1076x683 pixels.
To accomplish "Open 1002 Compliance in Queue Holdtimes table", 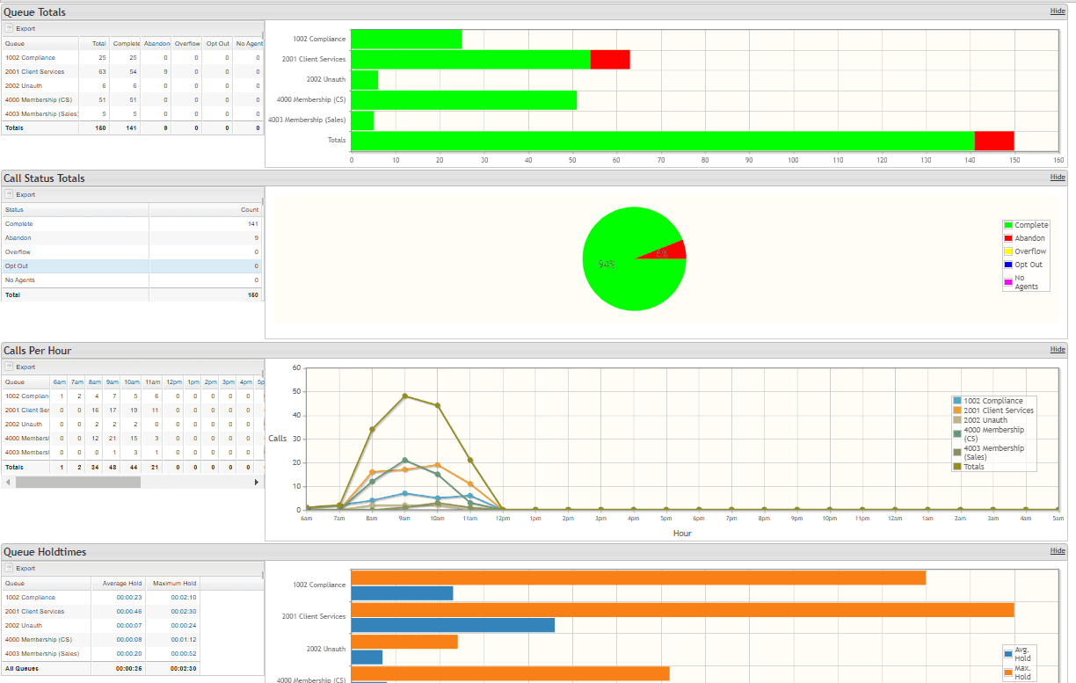I will click(30, 598).
